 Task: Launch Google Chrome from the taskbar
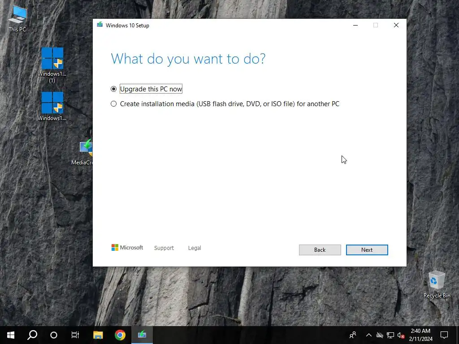120,335
